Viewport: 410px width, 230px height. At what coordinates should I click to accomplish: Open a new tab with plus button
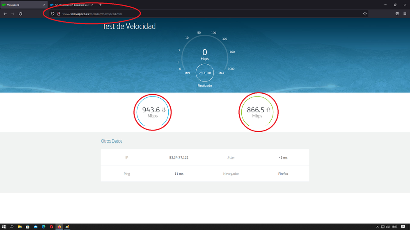coord(100,5)
